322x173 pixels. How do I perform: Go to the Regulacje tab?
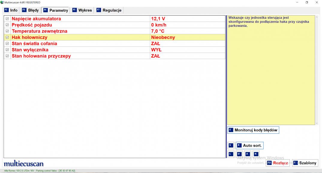(x=109, y=10)
